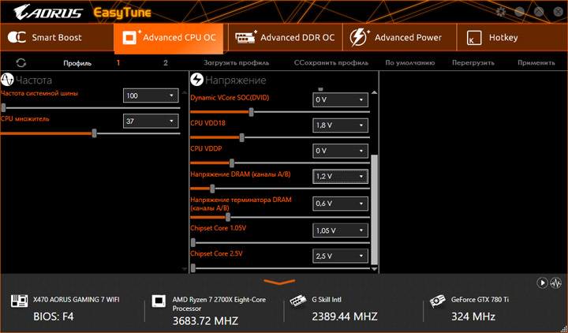Click the BIOS: F4 text
This screenshot has width=568, height=333.
pyautogui.click(x=54, y=316)
